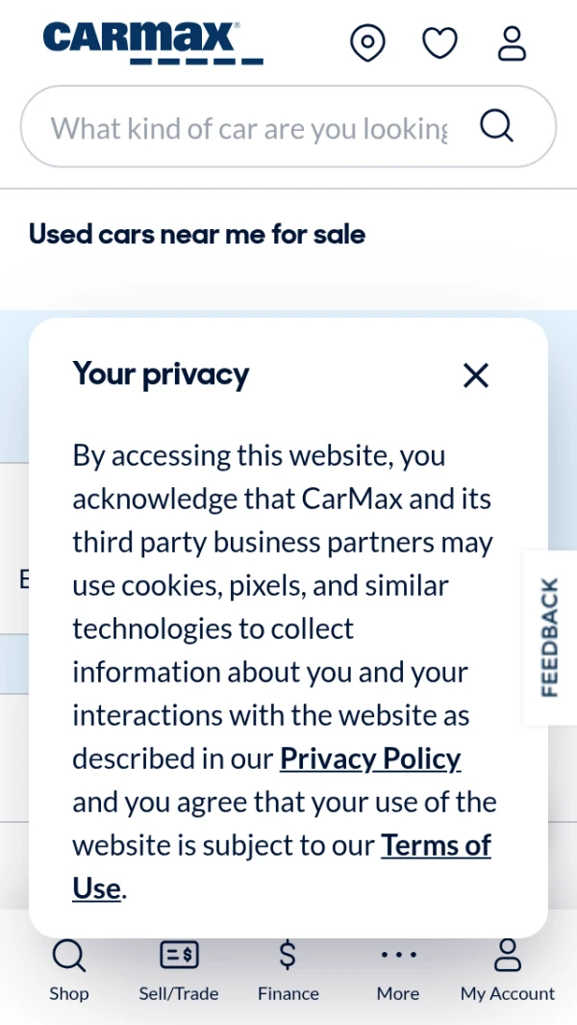
Task: Open the More three-dots menu
Action: point(398,955)
